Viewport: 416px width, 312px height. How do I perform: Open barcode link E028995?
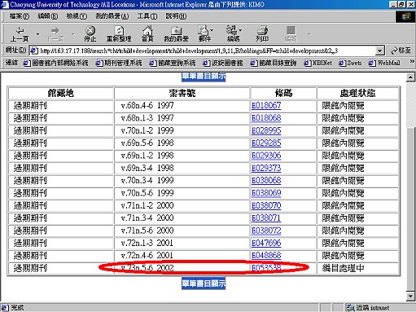[x=266, y=130]
